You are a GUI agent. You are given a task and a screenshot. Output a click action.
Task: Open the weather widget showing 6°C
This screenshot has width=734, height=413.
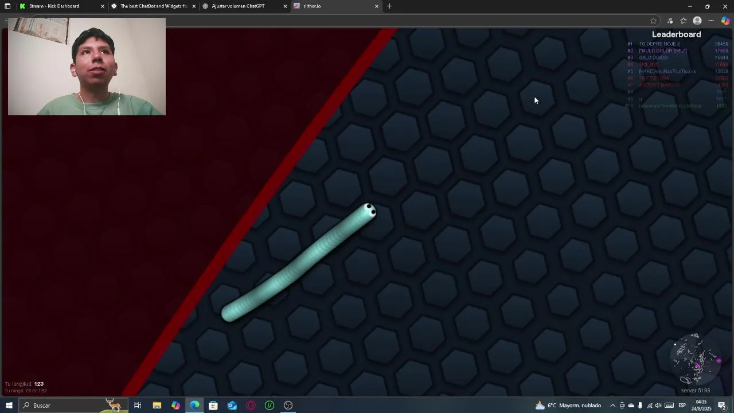pyautogui.click(x=568, y=406)
